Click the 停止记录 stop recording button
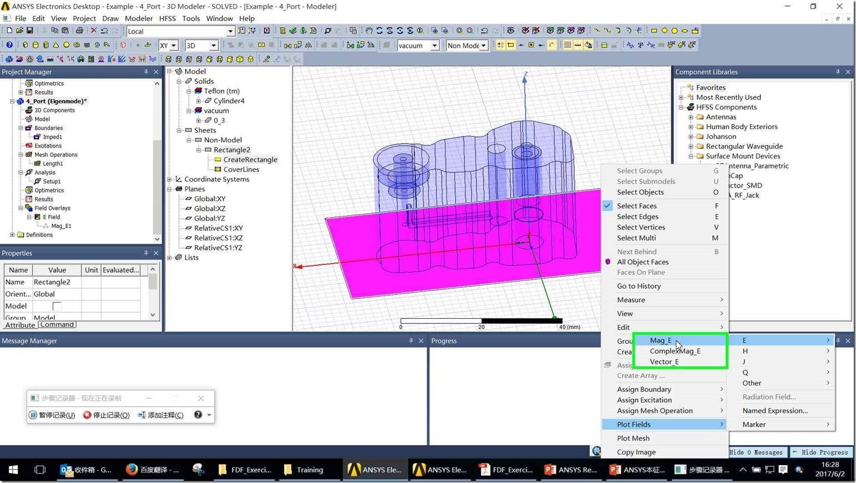 (x=106, y=415)
